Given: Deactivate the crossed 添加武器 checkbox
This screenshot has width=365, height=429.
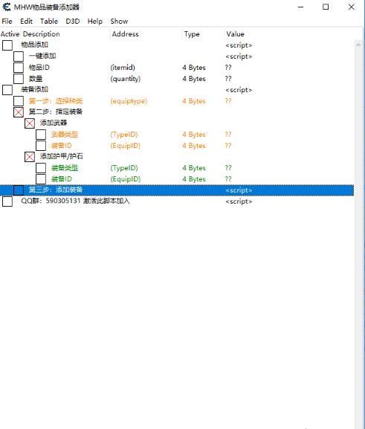Looking at the screenshot, I should click(30, 123).
